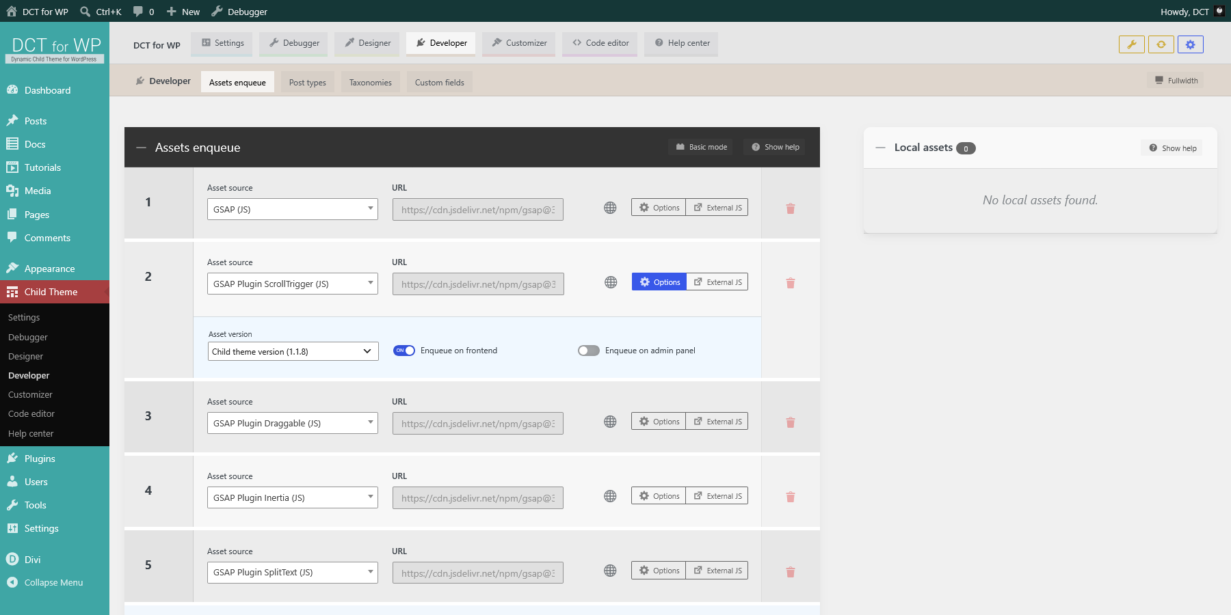Open GSAP Plugin SplitText source dropdown
Image resolution: width=1231 pixels, height=615 pixels.
click(x=292, y=573)
